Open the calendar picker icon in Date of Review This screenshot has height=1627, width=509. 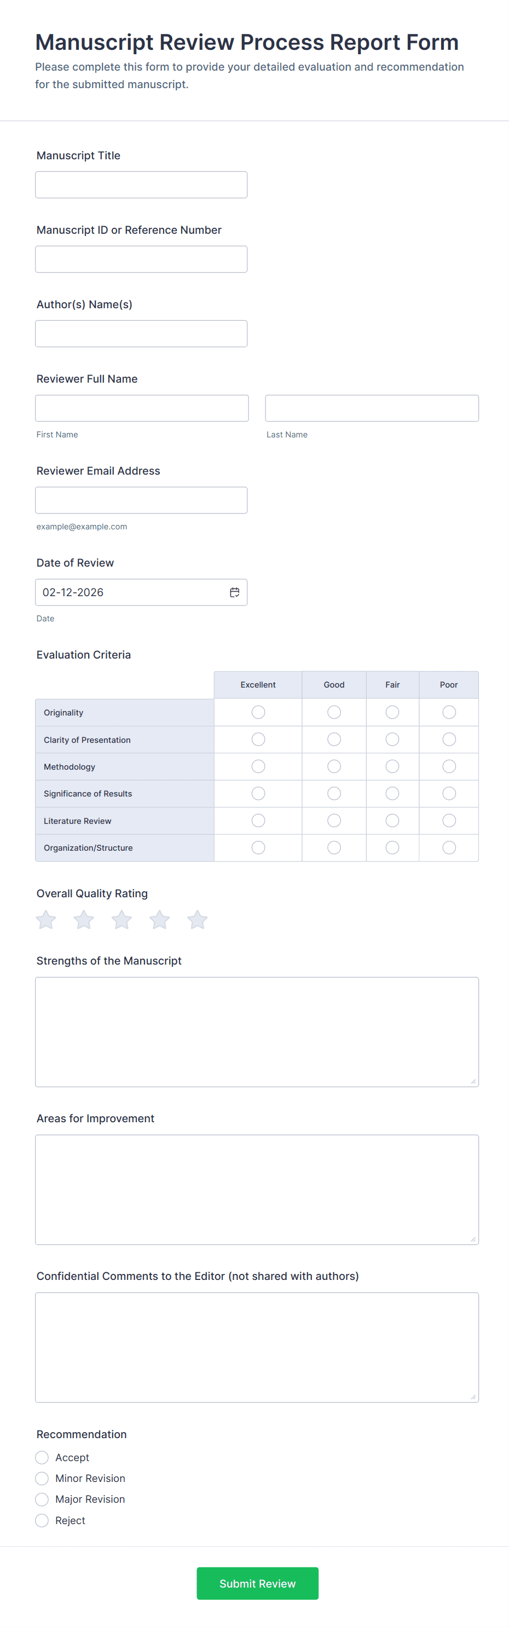(x=234, y=592)
